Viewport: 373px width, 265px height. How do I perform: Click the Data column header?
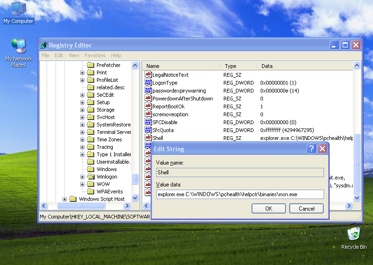click(305, 66)
